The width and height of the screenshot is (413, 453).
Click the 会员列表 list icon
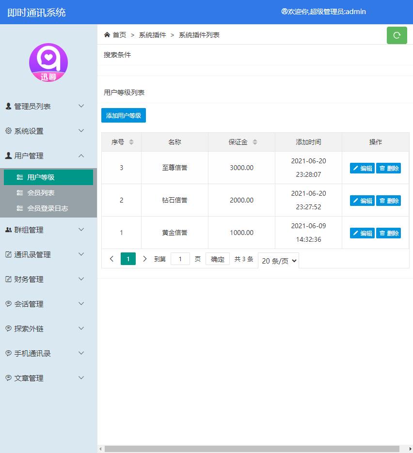(x=20, y=193)
